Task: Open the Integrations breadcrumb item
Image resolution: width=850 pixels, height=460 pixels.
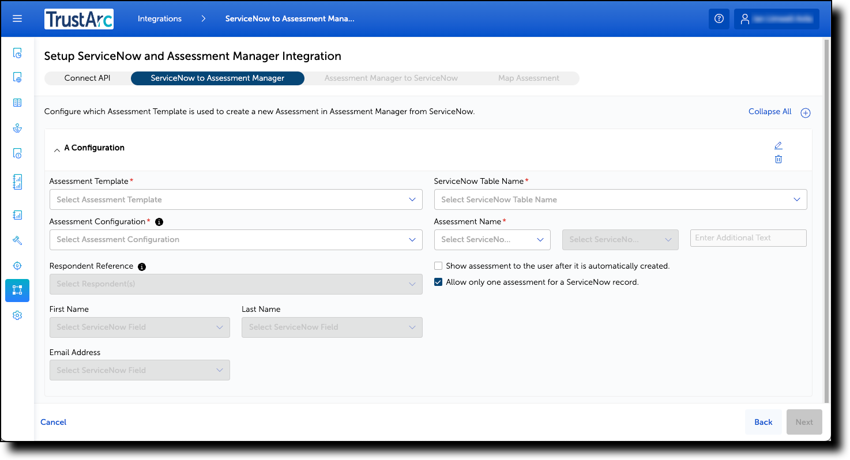Action: click(x=159, y=18)
